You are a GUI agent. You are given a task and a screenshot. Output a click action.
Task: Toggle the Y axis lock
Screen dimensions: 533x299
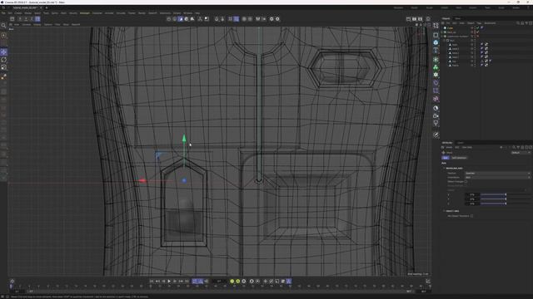point(26,19)
